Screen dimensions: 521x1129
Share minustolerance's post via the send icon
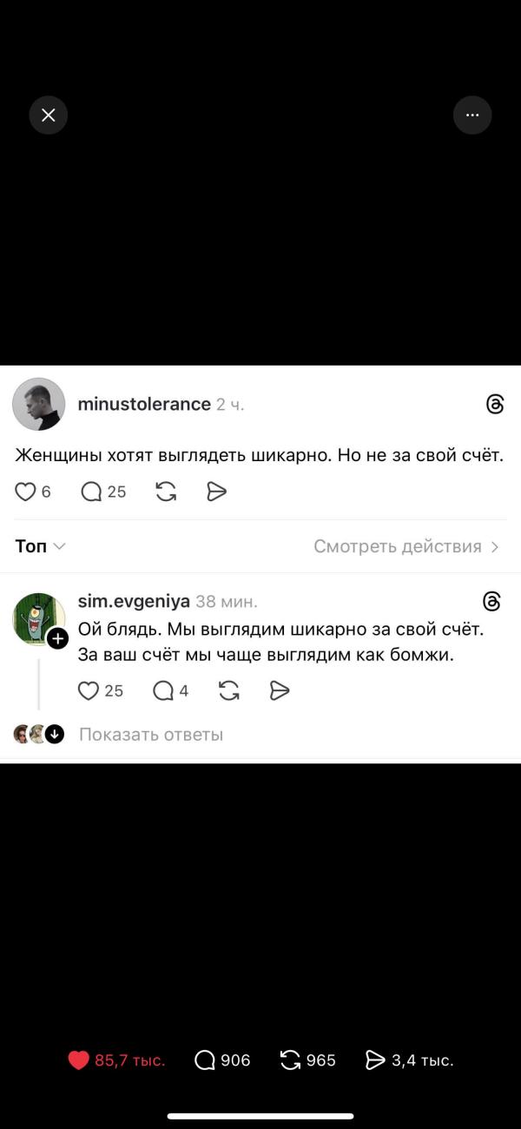tap(216, 492)
